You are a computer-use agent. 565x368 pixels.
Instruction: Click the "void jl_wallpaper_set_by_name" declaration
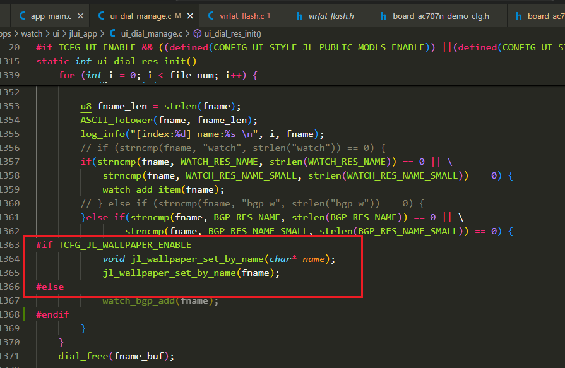tap(219, 259)
